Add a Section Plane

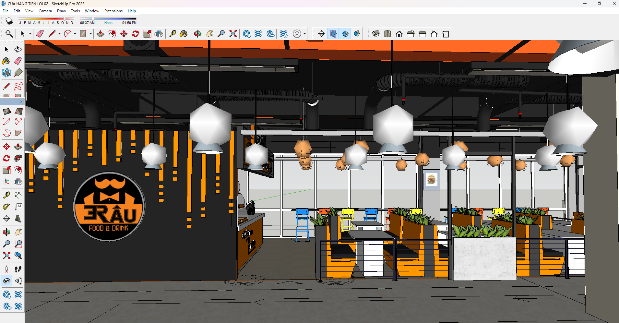321,34
